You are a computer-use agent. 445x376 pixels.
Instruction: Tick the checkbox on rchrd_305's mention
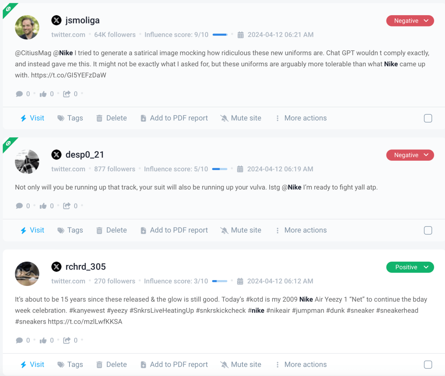coord(428,364)
